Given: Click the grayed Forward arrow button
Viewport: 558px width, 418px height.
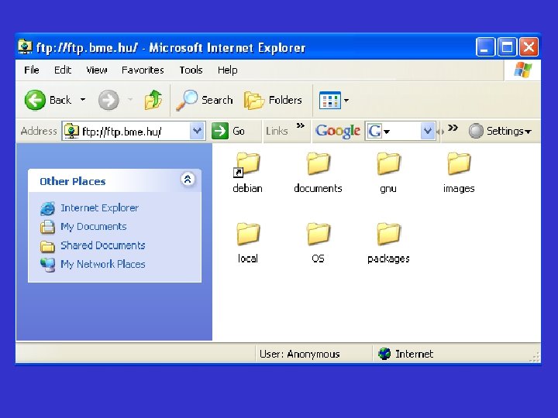Looking at the screenshot, I should (108, 100).
